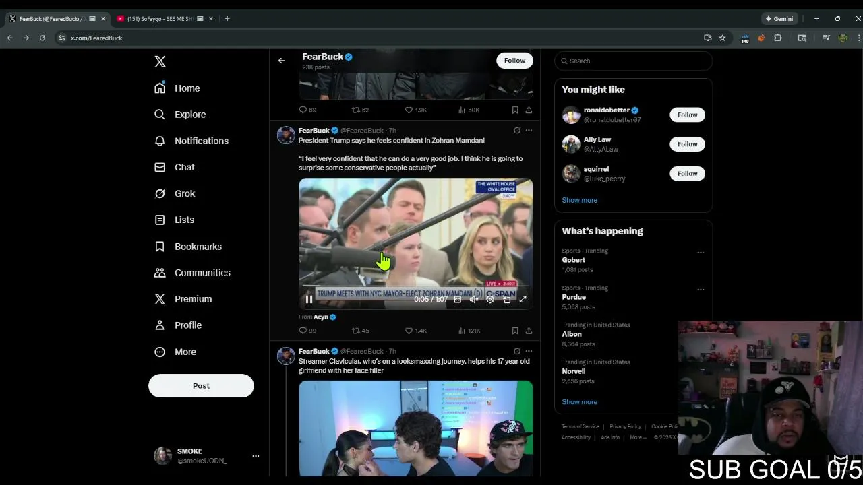Screen dimensions: 863x485
Task: Click Show more under You might like
Action: [579, 200]
